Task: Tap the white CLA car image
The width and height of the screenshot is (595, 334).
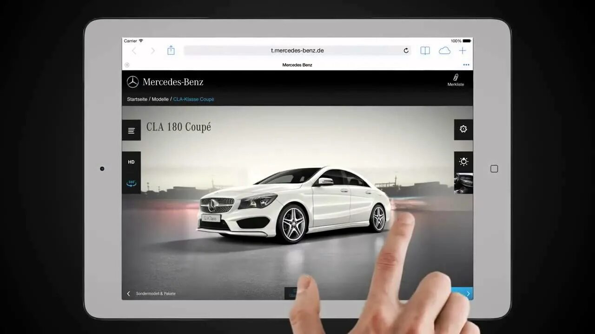Action: coord(295,204)
